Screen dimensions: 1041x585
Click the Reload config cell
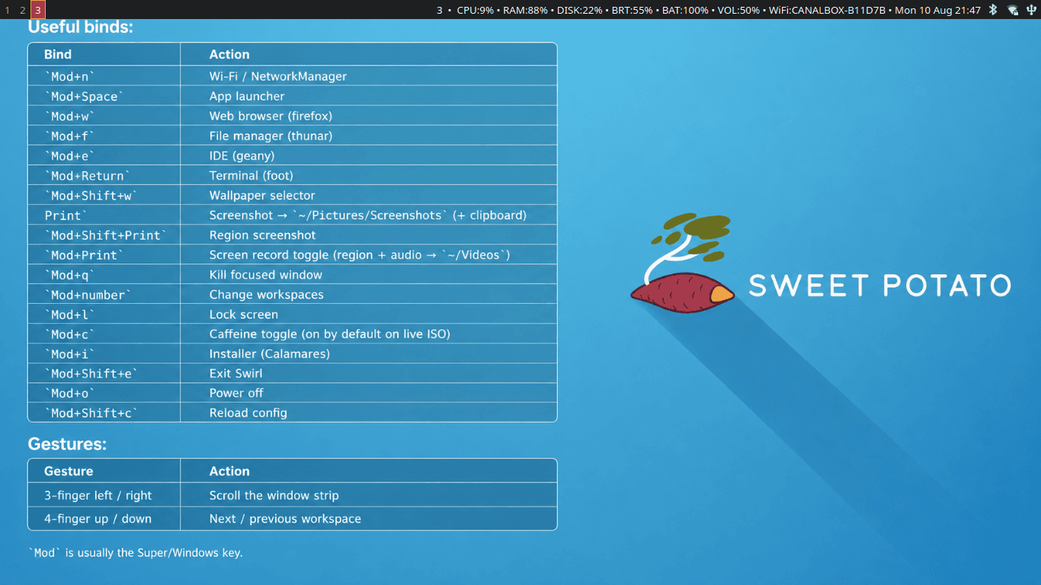pyautogui.click(x=368, y=413)
